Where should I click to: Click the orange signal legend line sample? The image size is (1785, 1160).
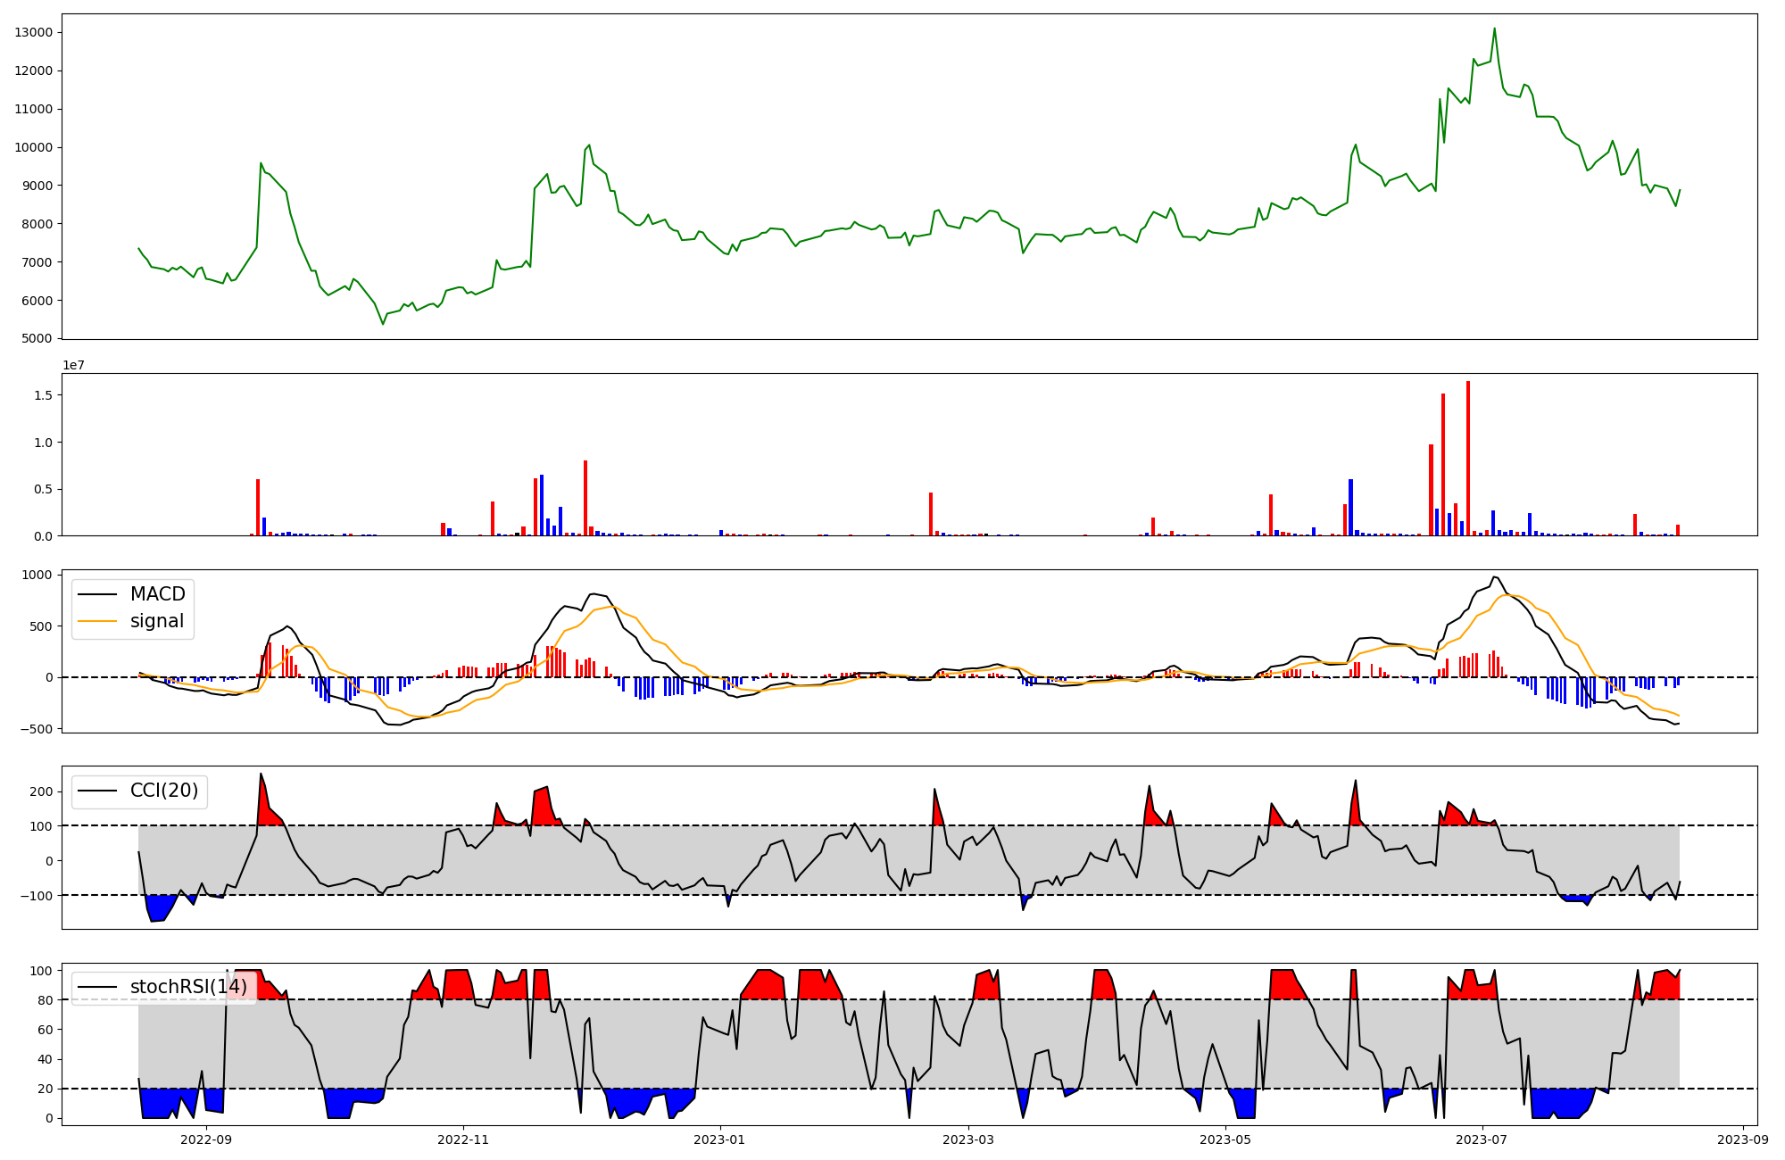(96, 621)
